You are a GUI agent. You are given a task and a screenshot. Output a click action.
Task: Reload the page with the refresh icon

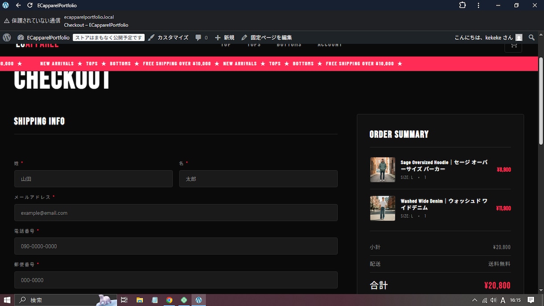point(30,5)
